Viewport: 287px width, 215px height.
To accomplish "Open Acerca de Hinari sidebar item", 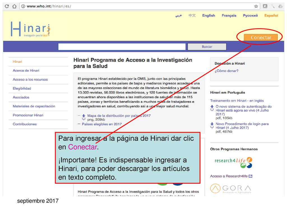I will [x=26, y=71].
